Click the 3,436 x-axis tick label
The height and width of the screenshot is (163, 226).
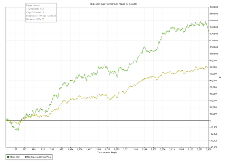click(x=209, y=149)
